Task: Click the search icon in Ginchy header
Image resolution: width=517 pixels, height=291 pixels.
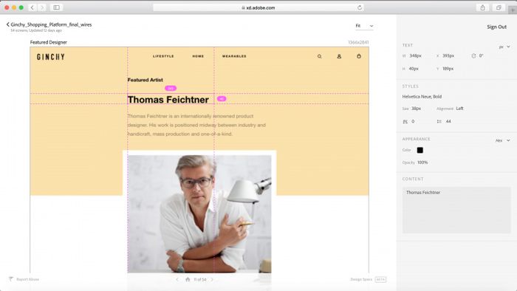Action: pyautogui.click(x=319, y=56)
